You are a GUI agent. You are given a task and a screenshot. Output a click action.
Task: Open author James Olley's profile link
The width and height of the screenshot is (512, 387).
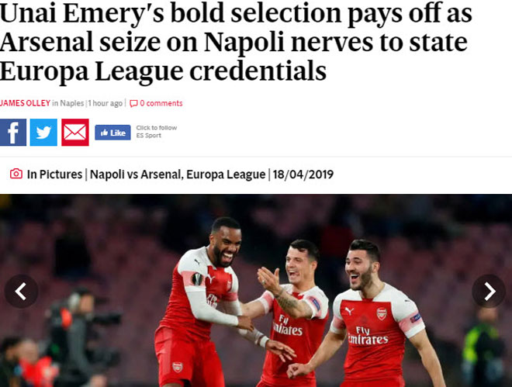(x=25, y=103)
